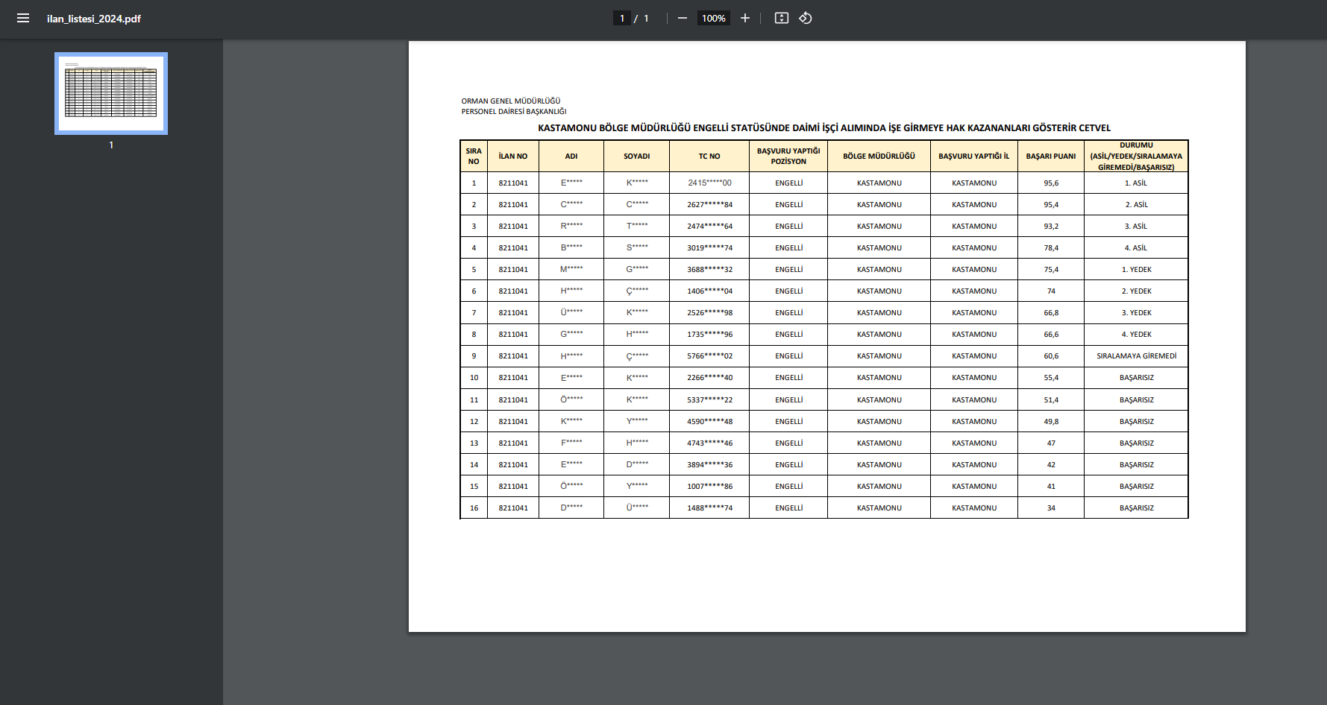Click TC number 2266*****40

[x=709, y=377]
